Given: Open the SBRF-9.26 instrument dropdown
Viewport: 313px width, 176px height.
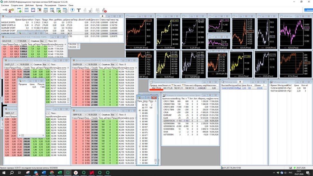Looking at the screenshot, I should 80,115.
